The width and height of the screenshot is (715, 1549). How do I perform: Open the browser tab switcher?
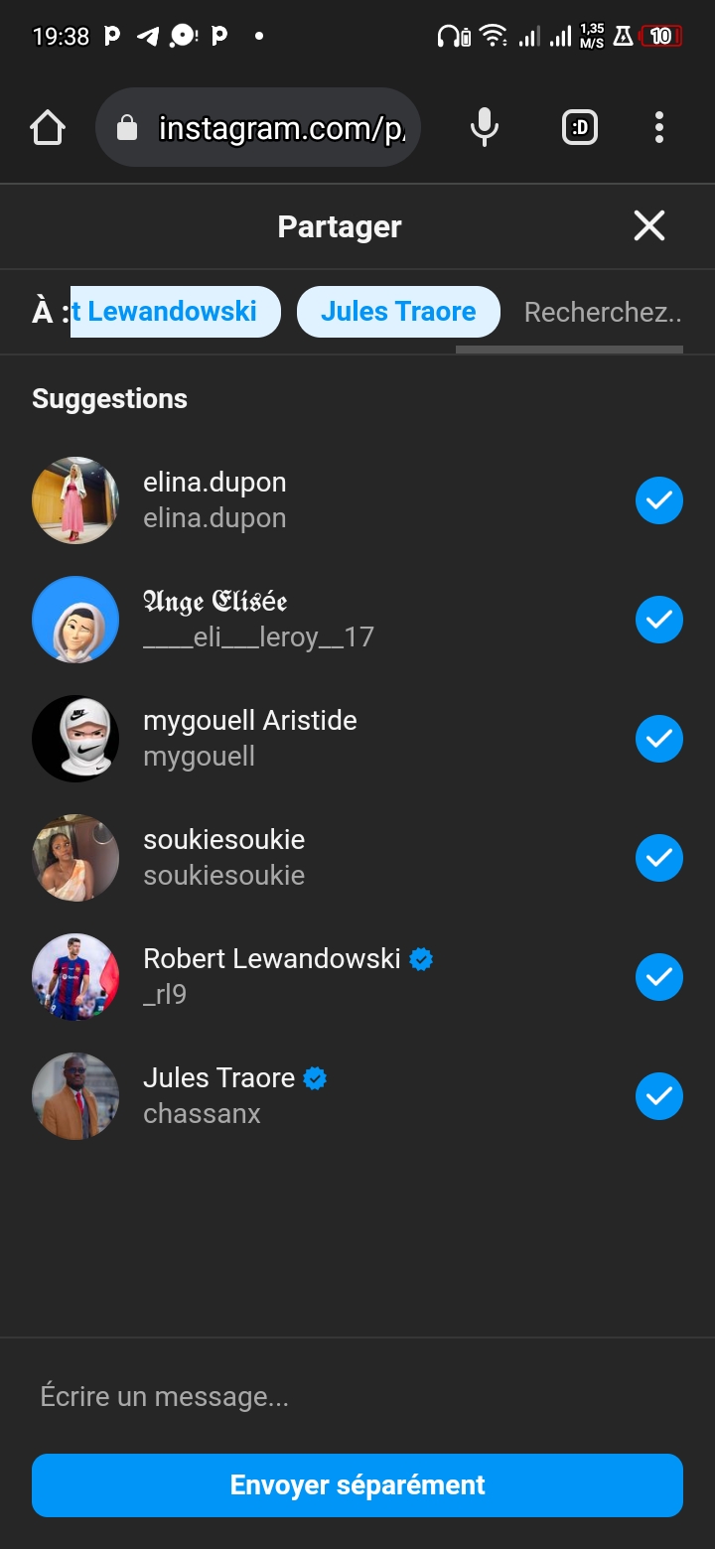click(x=580, y=128)
